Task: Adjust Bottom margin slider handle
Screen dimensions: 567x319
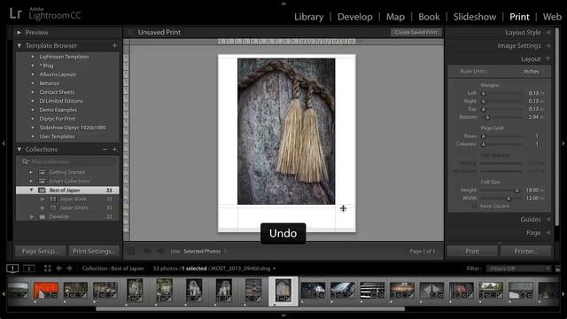Action: click(x=487, y=118)
